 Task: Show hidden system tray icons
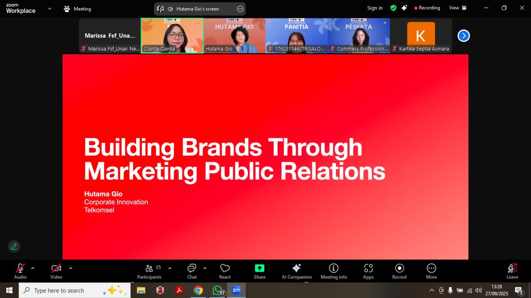(x=432, y=290)
